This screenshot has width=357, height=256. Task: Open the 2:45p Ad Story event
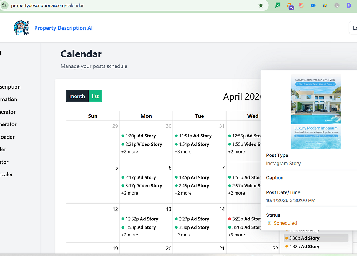[192, 186]
